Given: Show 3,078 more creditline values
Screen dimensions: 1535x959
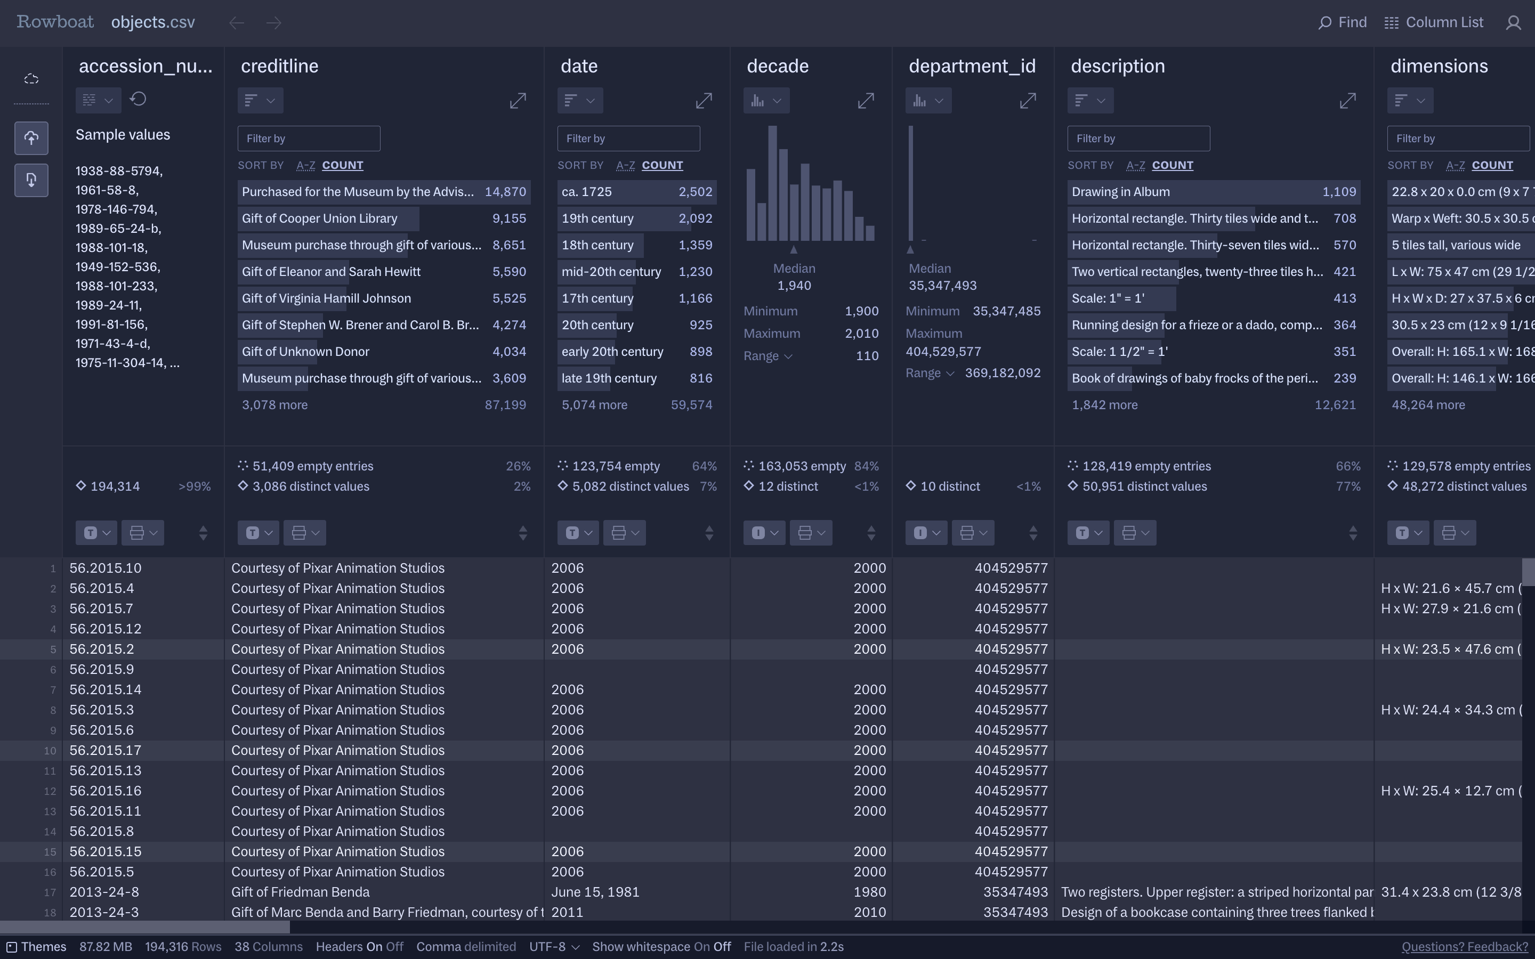Looking at the screenshot, I should pyautogui.click(x=274, y=405).
